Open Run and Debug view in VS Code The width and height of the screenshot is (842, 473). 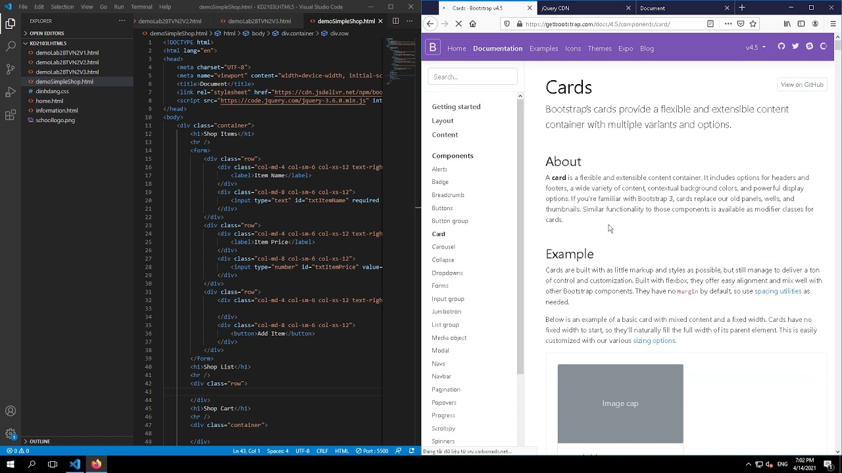coord(10,92)
